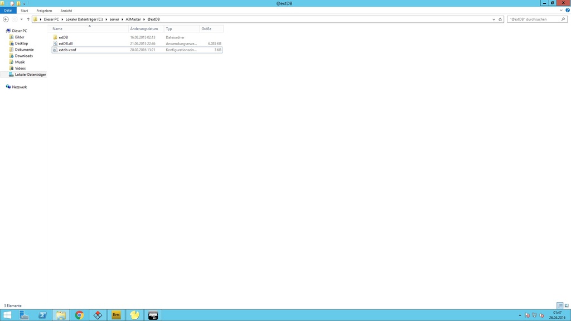The width and height of the screenshot is (571, 321).
Task: Click the '@extDB durchsuchen' search field
Action: pyautogui.click(x=534, y=19)
